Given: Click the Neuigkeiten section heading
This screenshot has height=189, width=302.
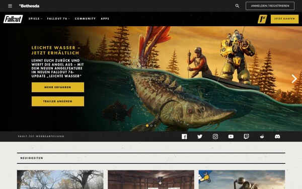Looking at the screenshot, I should pyautogui.click(x=32, y=158).
